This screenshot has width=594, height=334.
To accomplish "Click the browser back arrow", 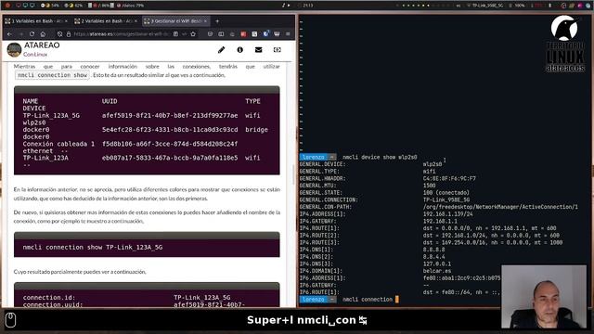I will [x=9, y=34].
